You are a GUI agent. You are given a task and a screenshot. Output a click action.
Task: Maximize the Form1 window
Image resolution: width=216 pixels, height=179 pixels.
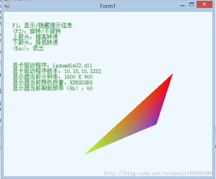(191, 5)
